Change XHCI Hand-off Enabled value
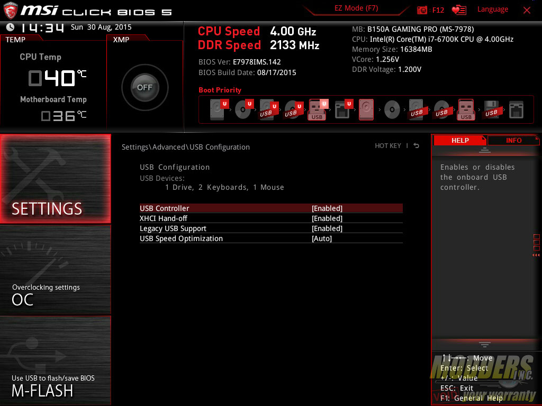The image size is (542, 406). click(x=327, y=218)
